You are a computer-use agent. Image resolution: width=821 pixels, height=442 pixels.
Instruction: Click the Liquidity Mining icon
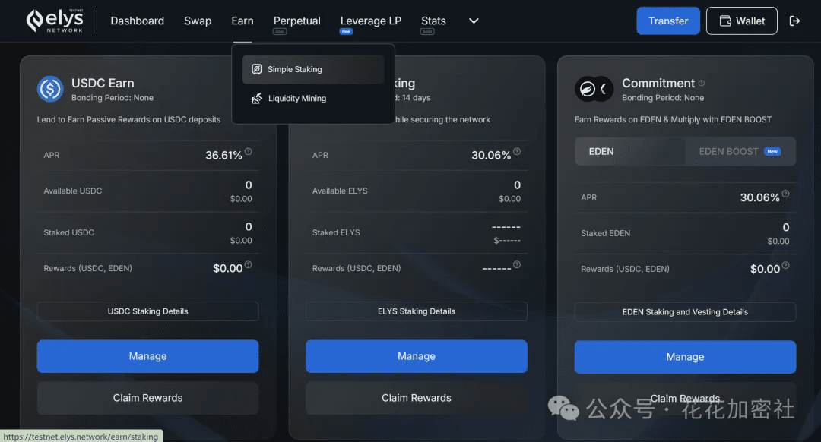(x=257, y=98)
